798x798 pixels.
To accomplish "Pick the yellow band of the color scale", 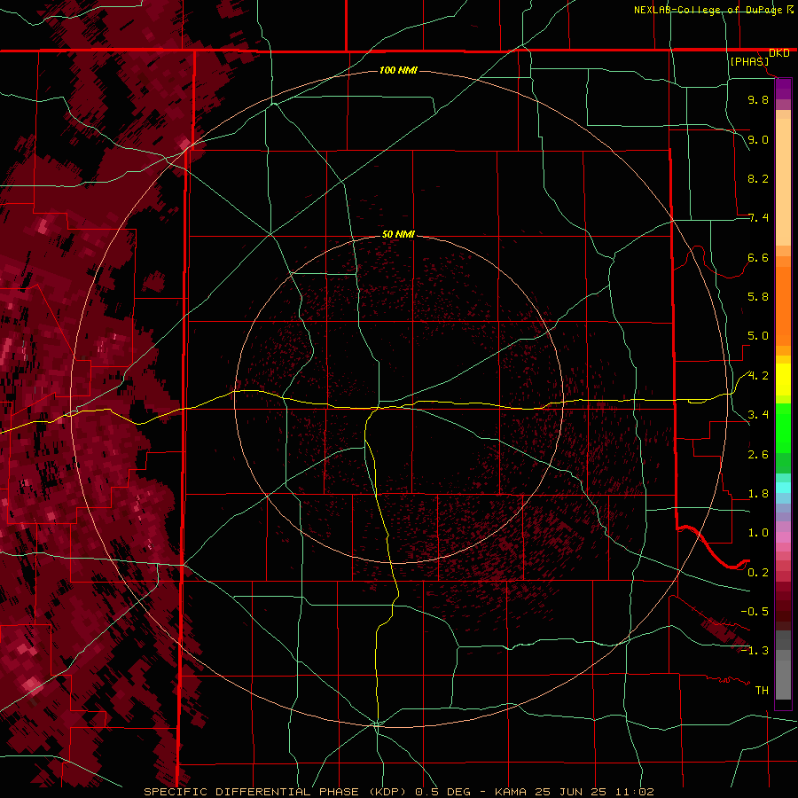I will click(x=783, y=379).
